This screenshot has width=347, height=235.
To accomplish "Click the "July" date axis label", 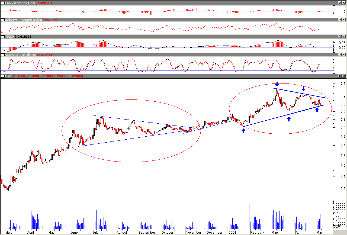I will (x=95, y=233).
